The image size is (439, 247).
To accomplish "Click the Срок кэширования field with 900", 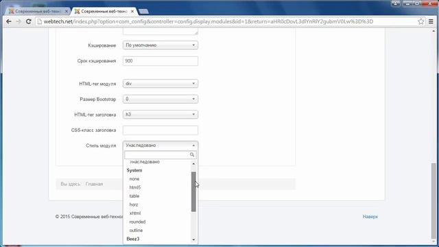I will [x=161, y=61].
